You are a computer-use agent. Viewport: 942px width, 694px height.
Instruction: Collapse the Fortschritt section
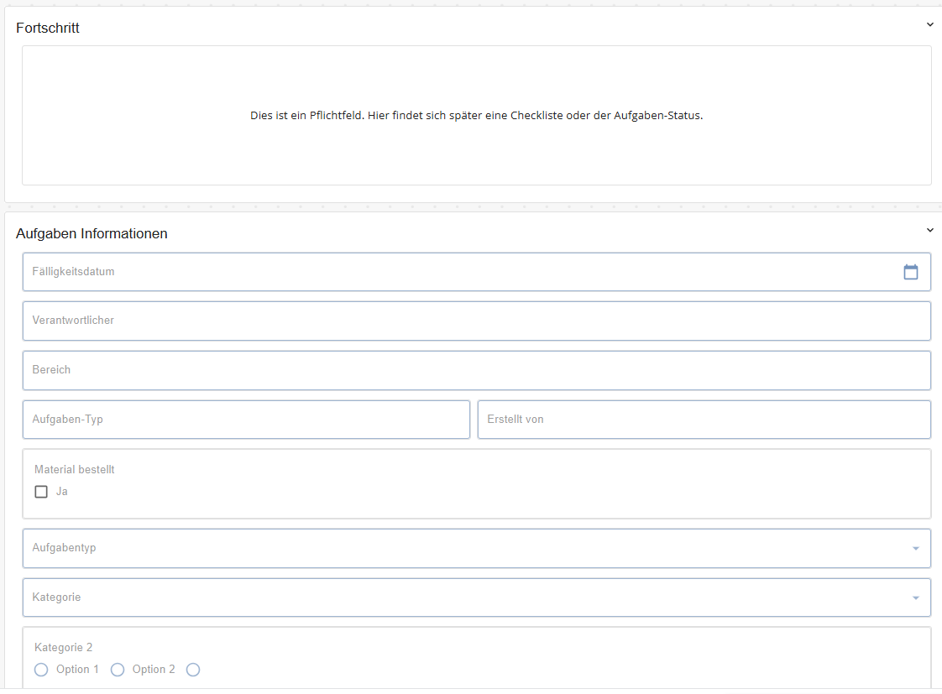(x=930, y=24)
